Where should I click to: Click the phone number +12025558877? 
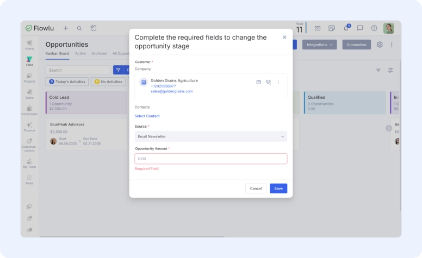(x=163, y=86)
